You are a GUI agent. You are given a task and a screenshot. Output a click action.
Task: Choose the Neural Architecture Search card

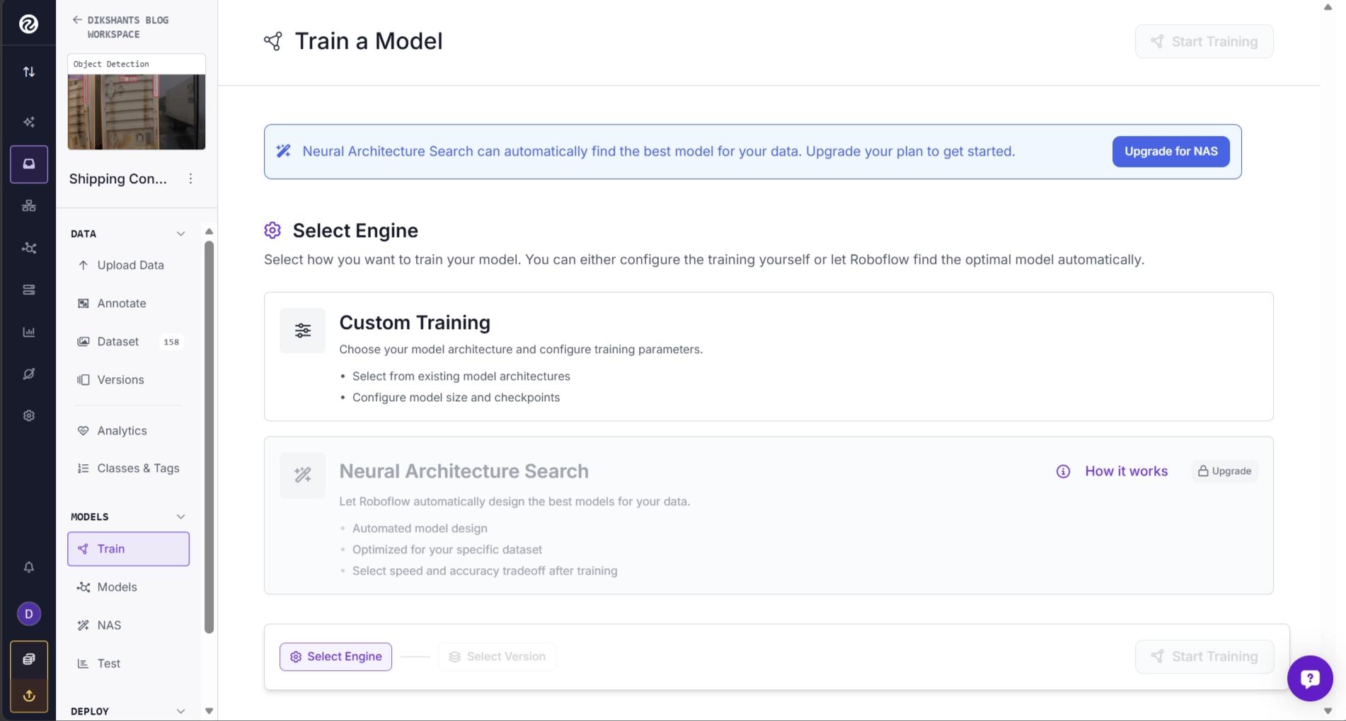click(769, 515)
